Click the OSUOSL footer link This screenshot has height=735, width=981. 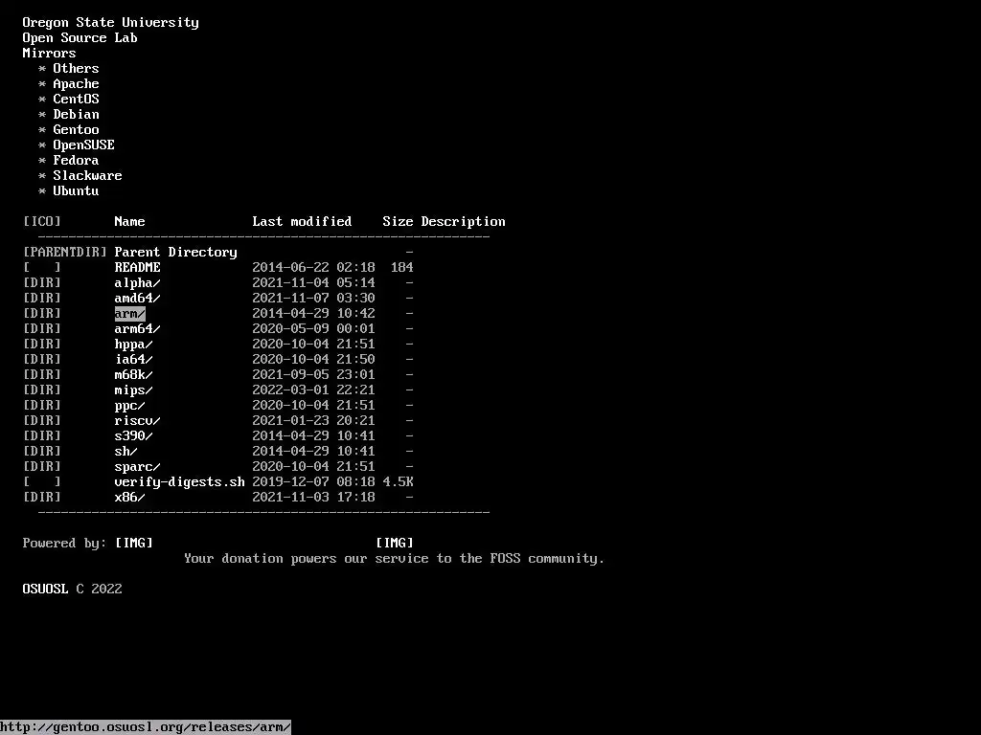(x=45, y=589)
